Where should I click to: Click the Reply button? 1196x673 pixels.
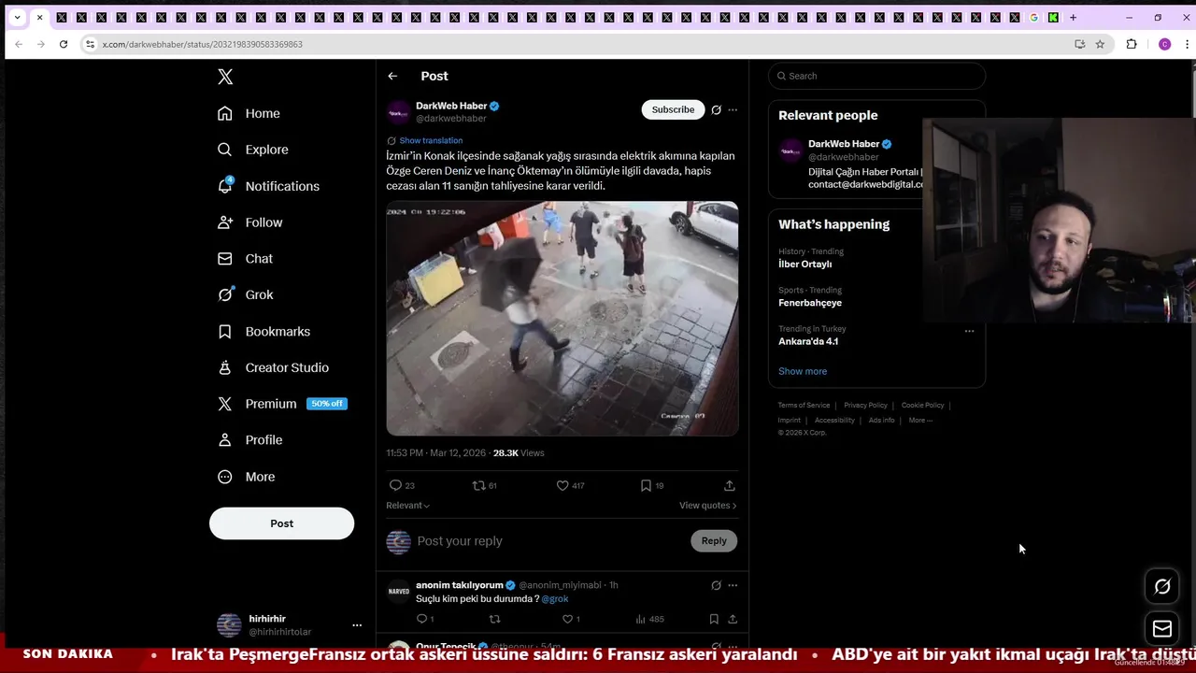714,541
